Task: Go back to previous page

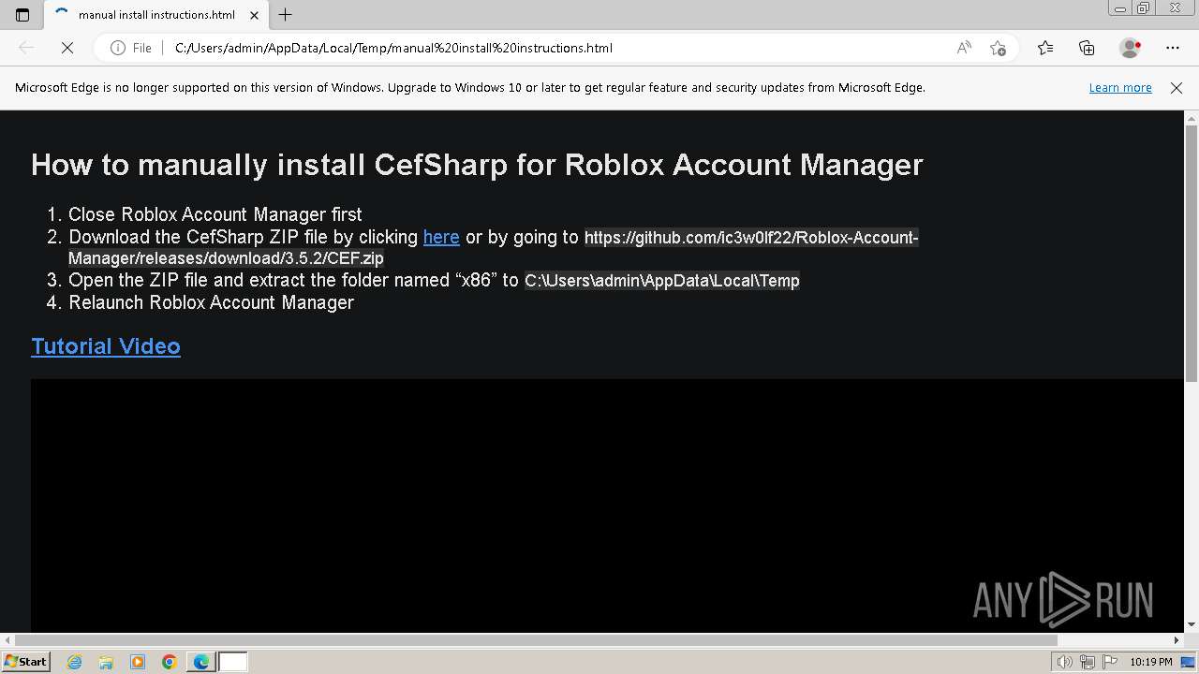Action: point(26,48)
